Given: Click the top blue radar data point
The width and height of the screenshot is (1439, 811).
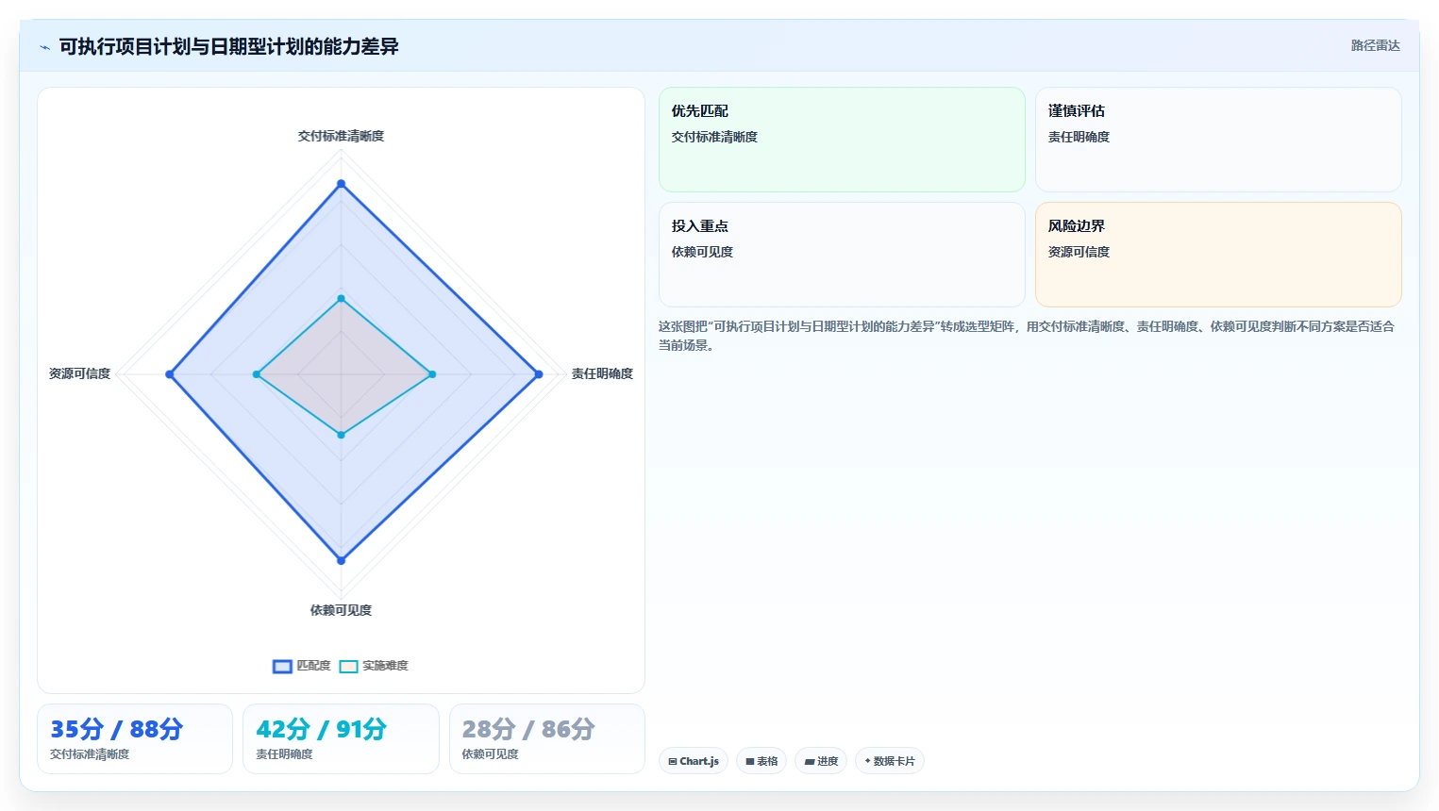Looking at the screenshot, I should coord(341,184).
